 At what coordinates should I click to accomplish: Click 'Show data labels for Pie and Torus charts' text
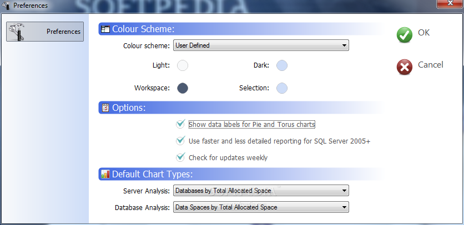click(252, 125)
